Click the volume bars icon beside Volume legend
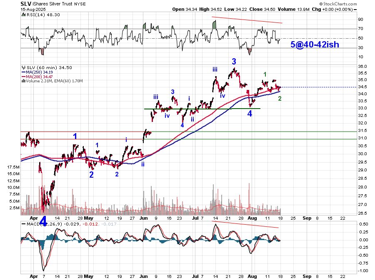Screen dimensions: 375x280 tap(23, 81)
